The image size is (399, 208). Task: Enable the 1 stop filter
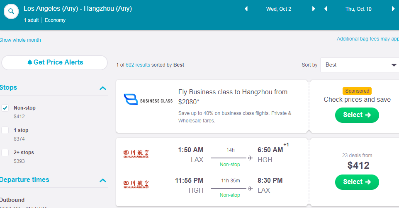(5, 130)
